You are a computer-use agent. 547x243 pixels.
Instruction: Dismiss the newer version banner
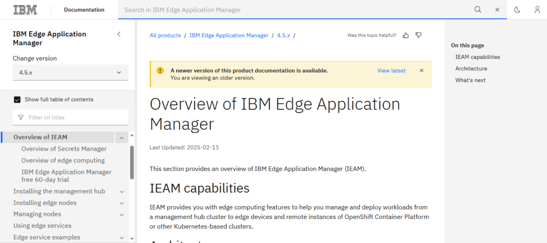[x=421, y=70]
